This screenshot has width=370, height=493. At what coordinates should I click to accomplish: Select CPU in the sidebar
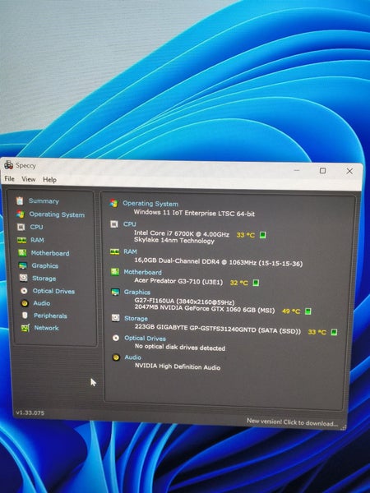coord(37,227)
